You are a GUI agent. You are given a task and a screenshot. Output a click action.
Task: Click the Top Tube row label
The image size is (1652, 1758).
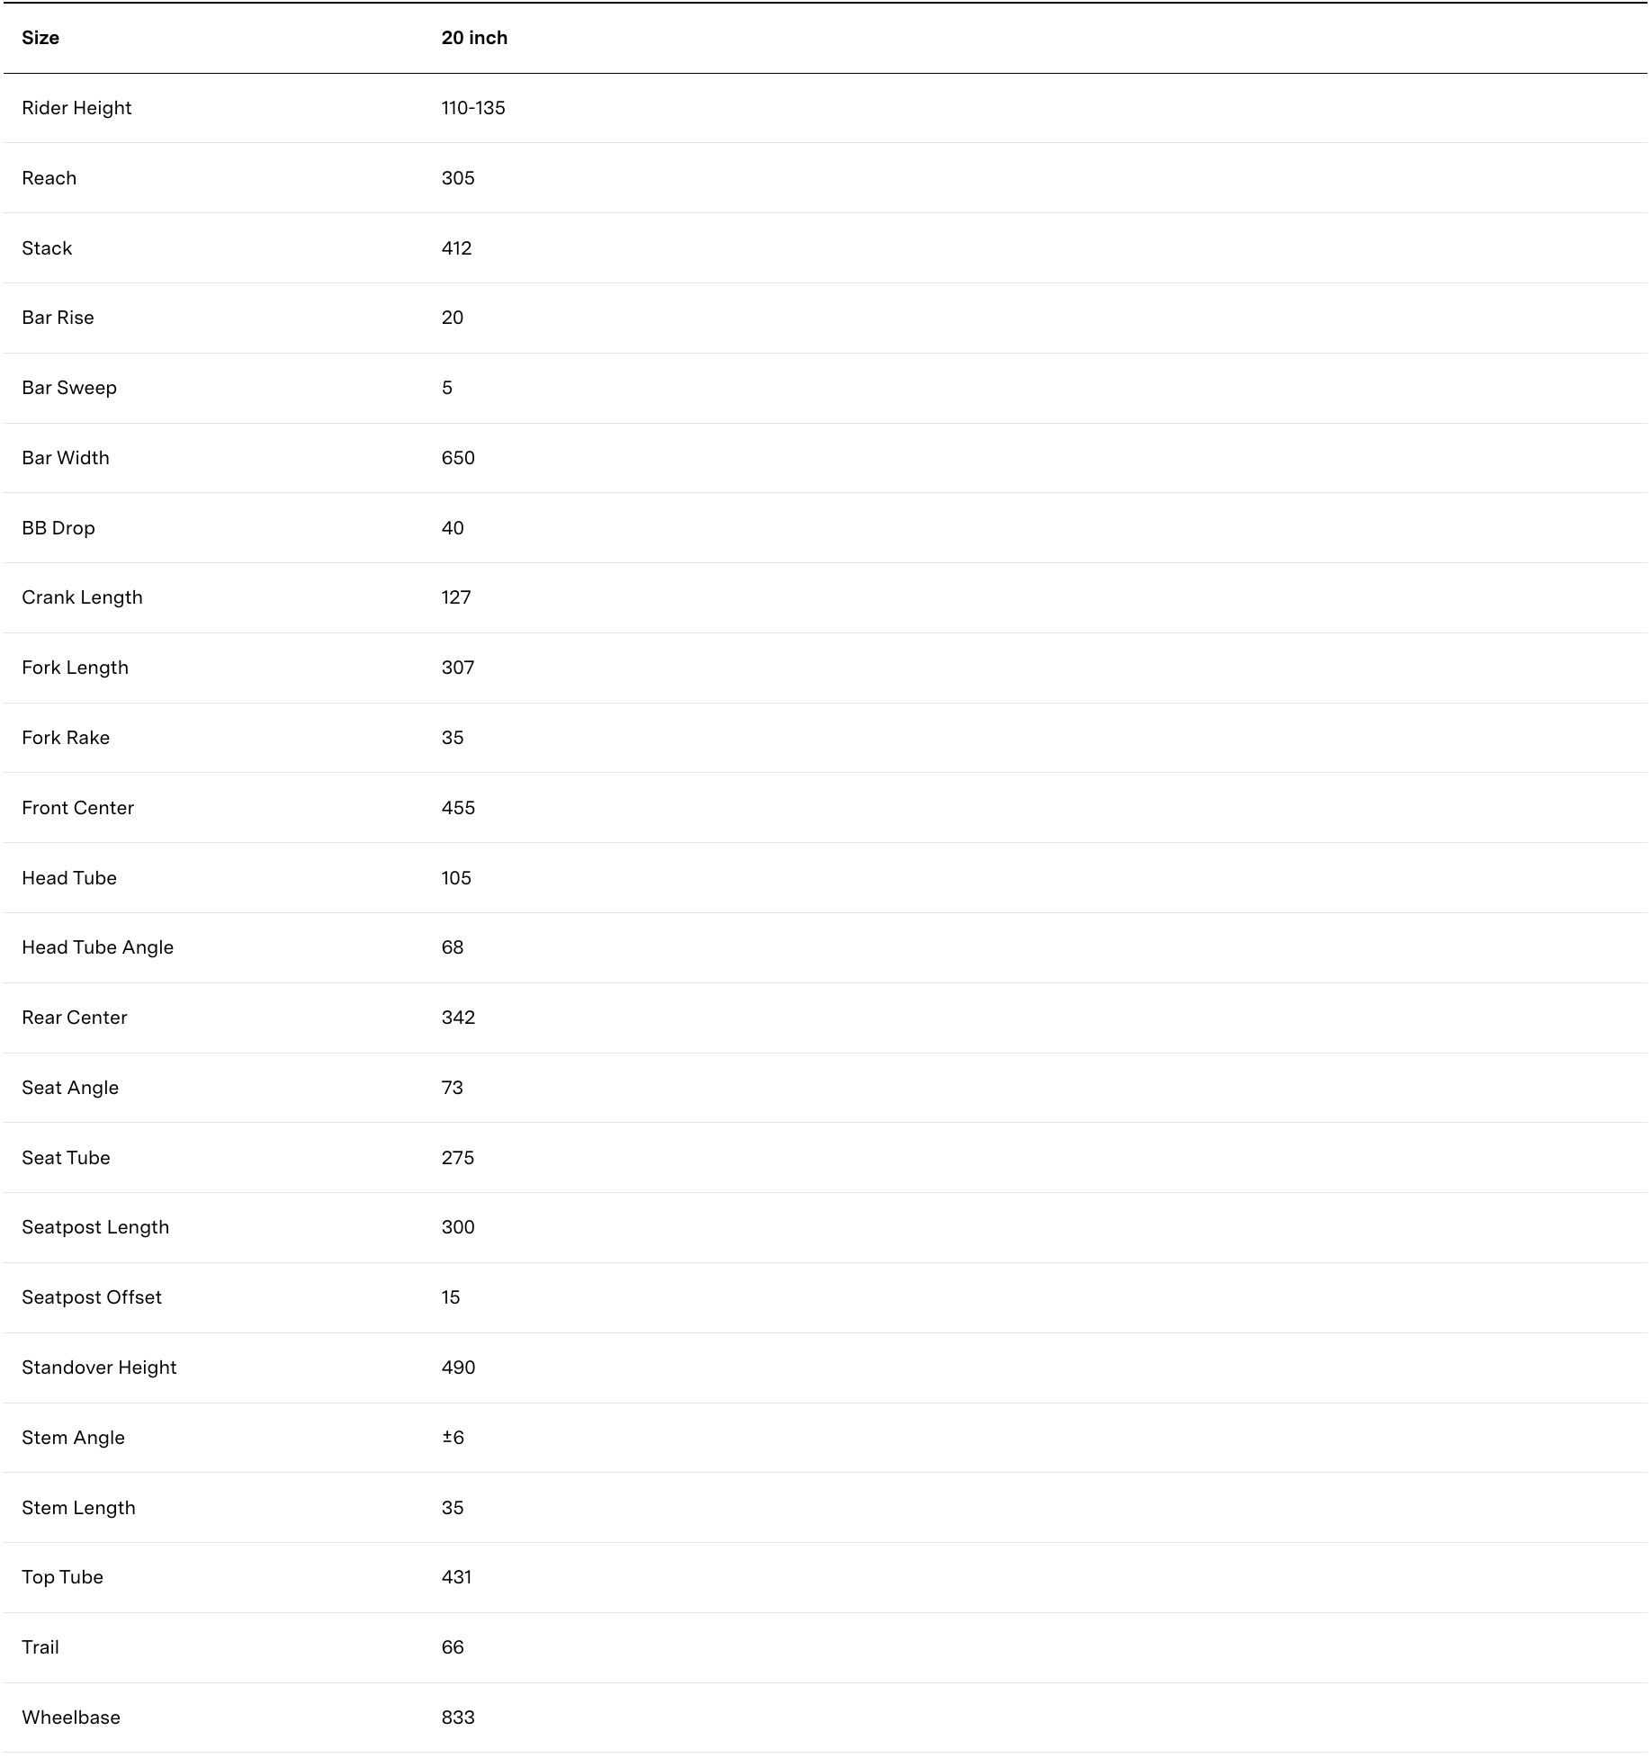(62, 1577)
